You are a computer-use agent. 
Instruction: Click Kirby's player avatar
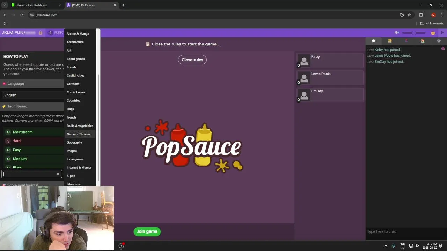click(x=304, y=61)
